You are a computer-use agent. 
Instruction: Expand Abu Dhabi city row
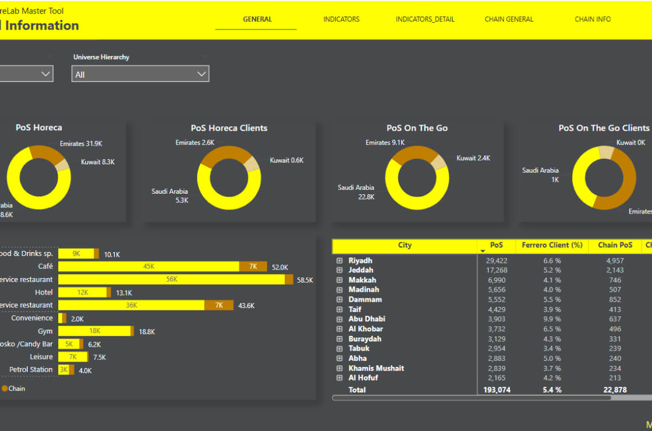(x=340, y=319)
